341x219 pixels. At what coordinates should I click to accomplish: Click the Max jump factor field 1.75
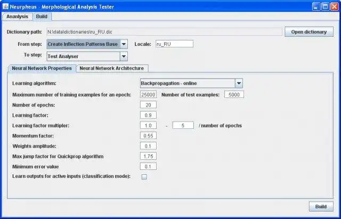[148, 156]
